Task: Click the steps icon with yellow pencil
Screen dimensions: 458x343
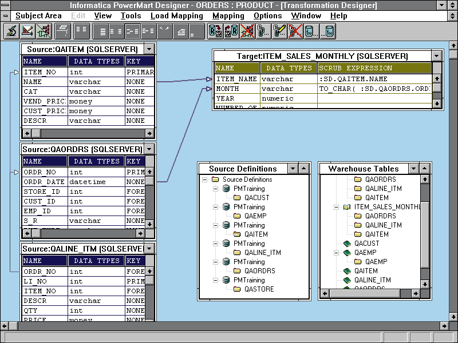Action: [x=279, y=31]
